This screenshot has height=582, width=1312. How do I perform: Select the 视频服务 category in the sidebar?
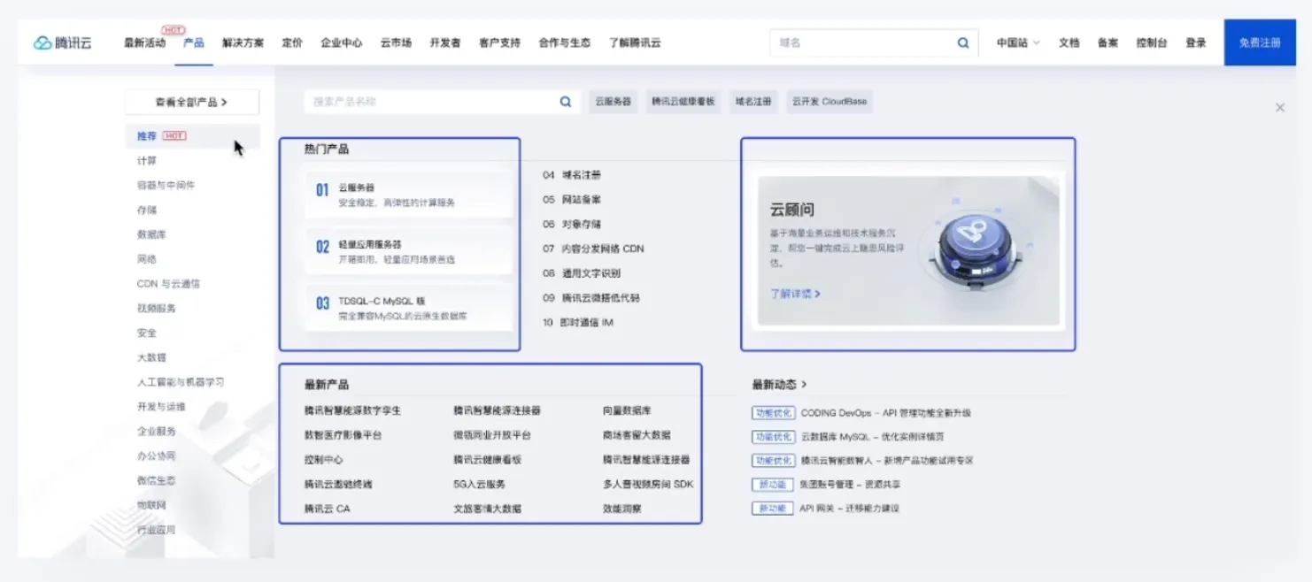pyautogui.click(x=157, y=309)
